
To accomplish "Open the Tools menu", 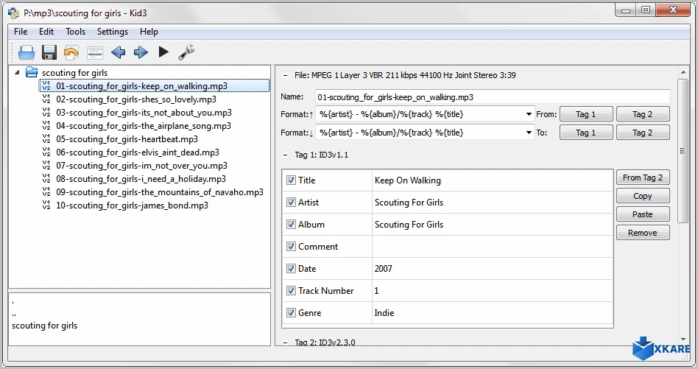I will pos(75,32).
